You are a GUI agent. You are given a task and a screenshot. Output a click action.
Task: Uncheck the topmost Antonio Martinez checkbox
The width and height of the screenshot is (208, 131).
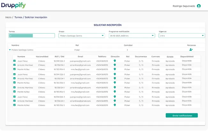tap(14, 65)
